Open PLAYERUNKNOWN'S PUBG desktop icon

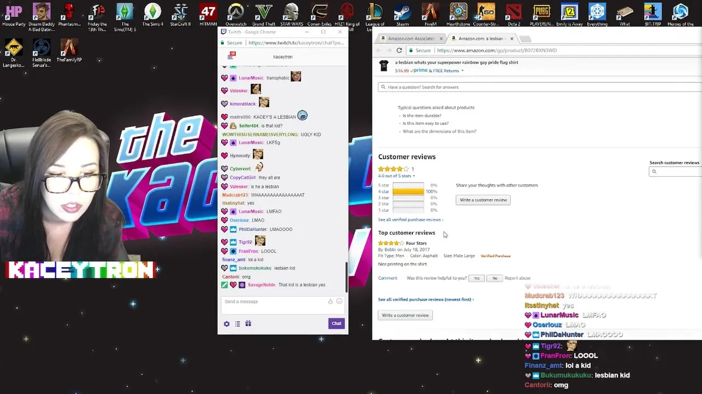point(542,15)
